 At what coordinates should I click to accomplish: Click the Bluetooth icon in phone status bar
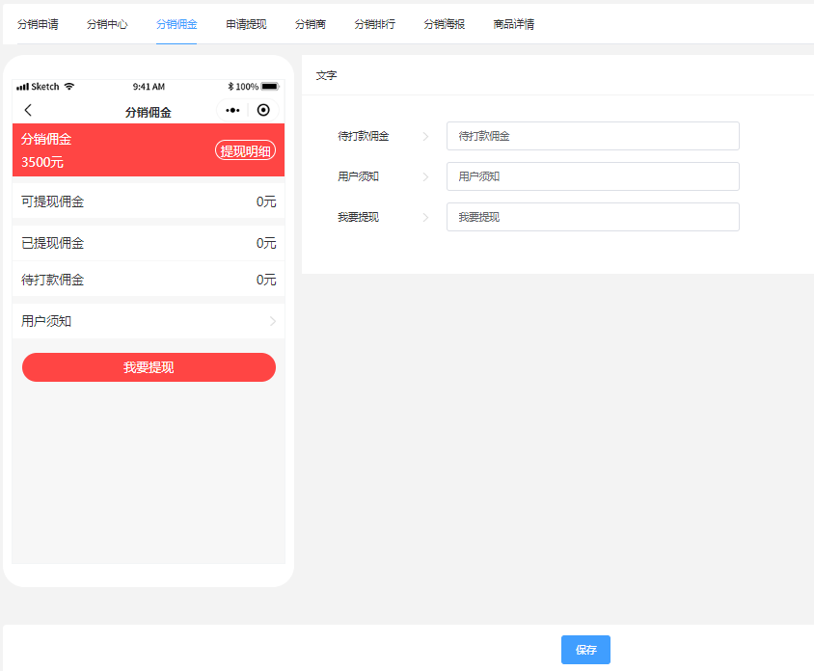231,86
